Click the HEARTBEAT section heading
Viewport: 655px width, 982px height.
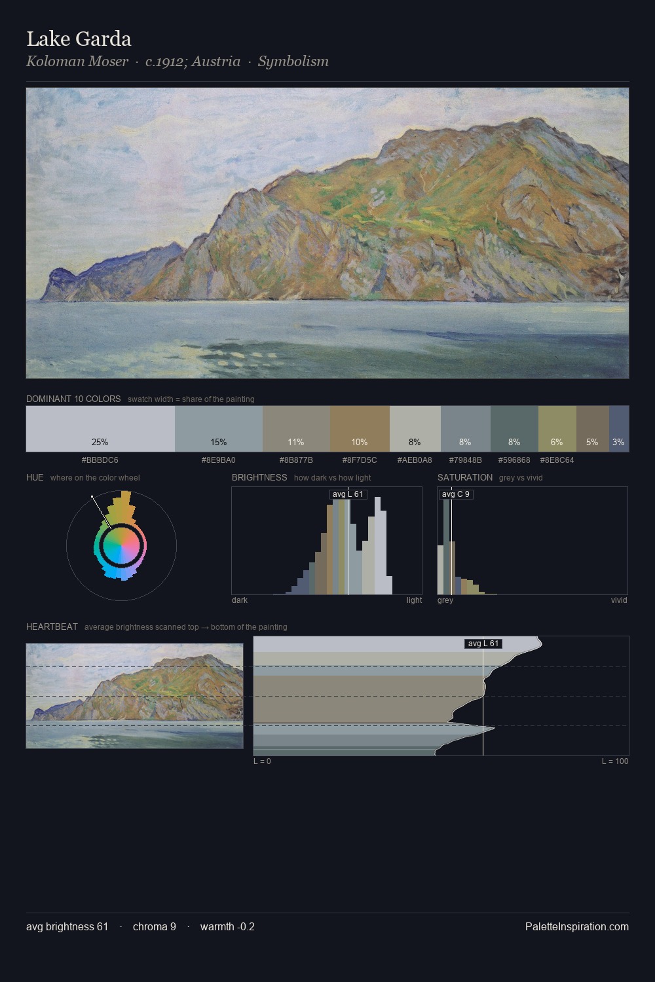click(x=52, y=627)
